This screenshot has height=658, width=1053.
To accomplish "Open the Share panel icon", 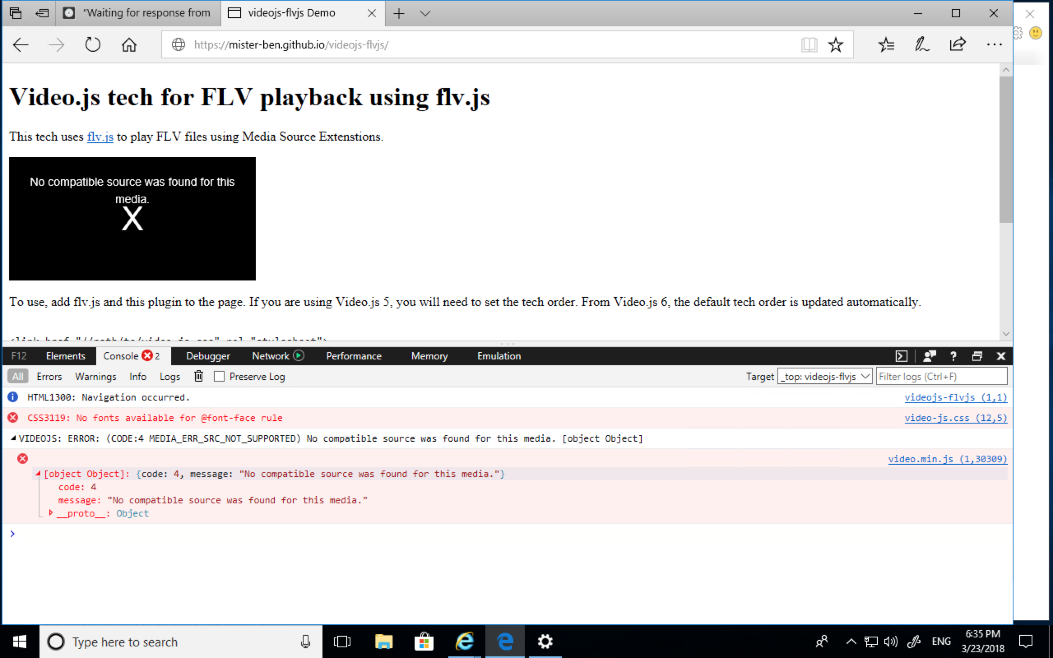I will [957, 44].
